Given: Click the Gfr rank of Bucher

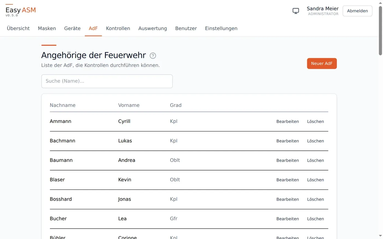Looking at the screenshot, I should click(174, 219).
